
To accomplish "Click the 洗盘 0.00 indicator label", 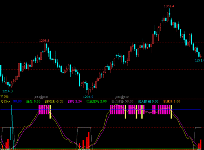I will [33, 102].
